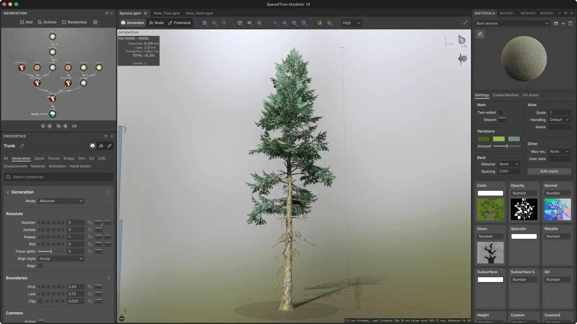Open the Back Material None dropdown
The height and width of the screenshot is (324, 577).
pyautogui.click(x=509, y=164)
